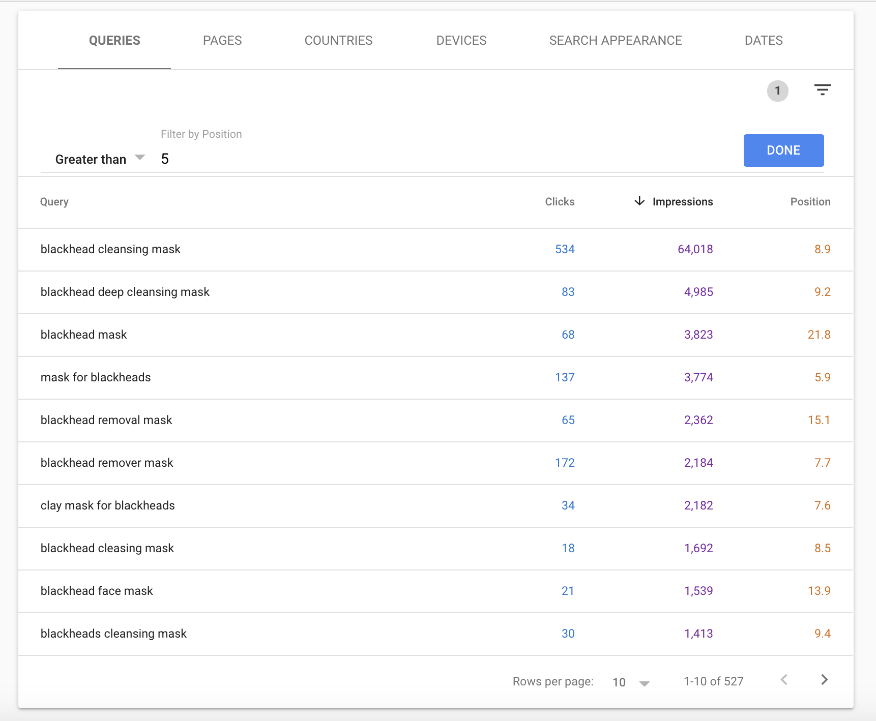Select the blackhead face mask query row

pos(97,591)
